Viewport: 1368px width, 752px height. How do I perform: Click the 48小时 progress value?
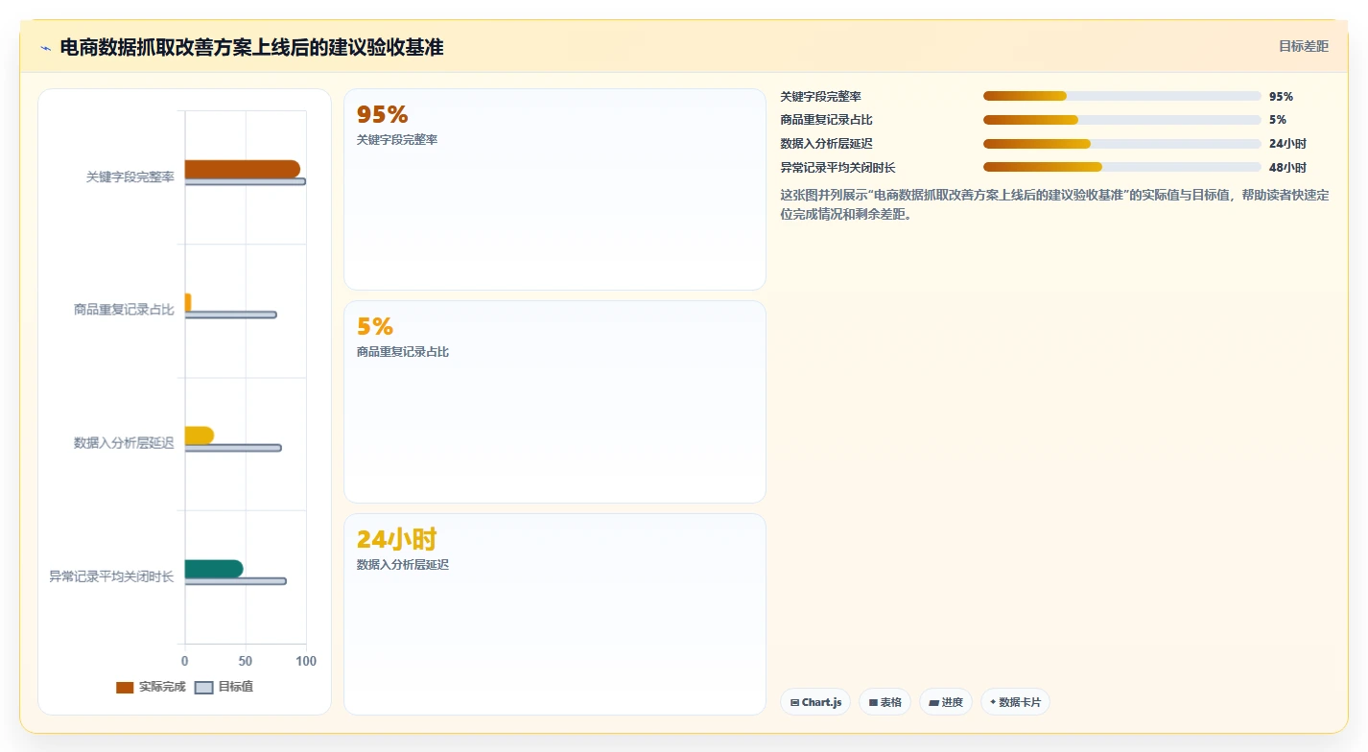coord(1287,167)
